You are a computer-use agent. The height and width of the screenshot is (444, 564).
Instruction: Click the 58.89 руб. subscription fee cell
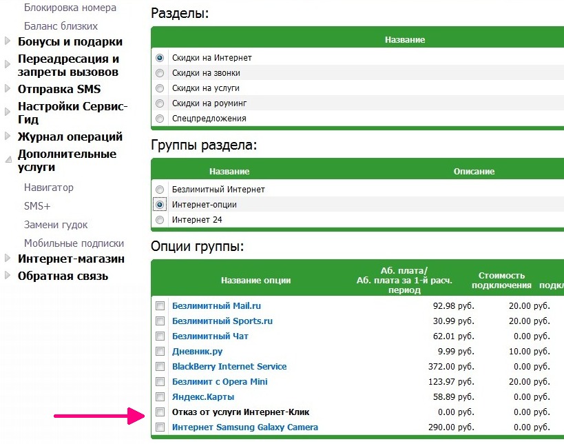coord(454,397)
